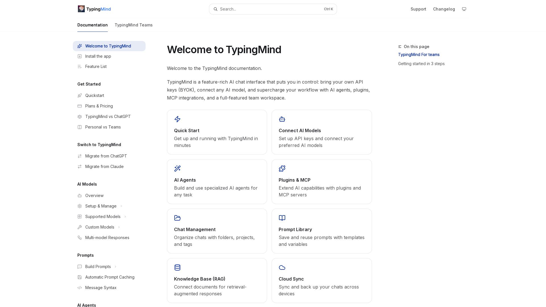The image size is (546, 307).
Task: Open the Chat Management card title
Action: 195,229
